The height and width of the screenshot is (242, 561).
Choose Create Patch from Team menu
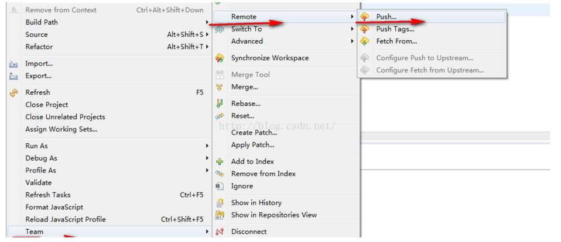click(x=254, y=133)
